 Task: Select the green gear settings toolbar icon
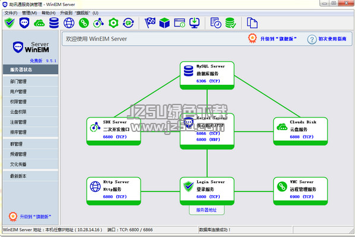tap(113, 23)
